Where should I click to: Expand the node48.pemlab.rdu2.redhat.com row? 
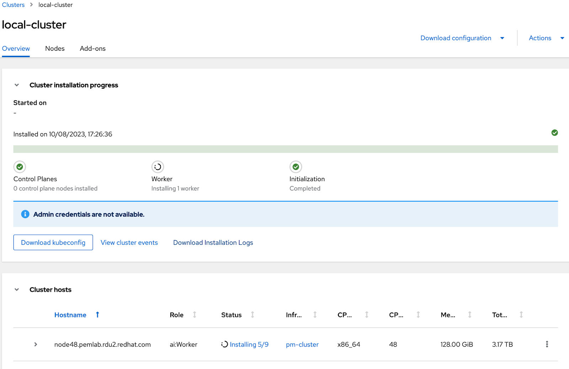(x=35, y=344)
